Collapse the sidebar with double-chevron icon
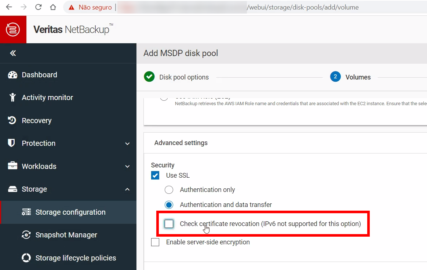Screen dimensions: 427x270 pos(13,53)
